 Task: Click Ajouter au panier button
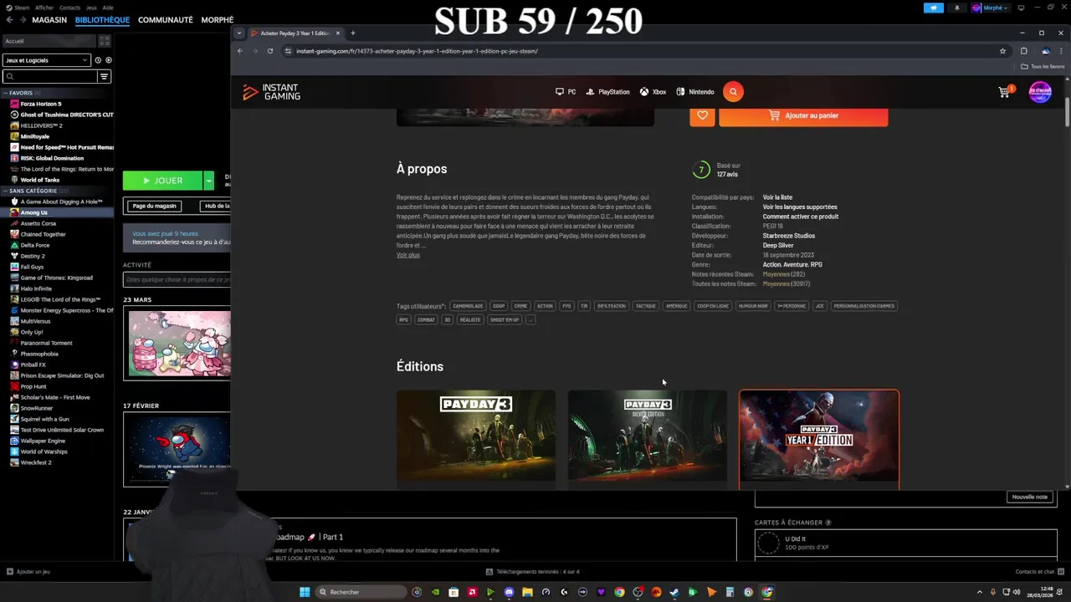point(803,115)
